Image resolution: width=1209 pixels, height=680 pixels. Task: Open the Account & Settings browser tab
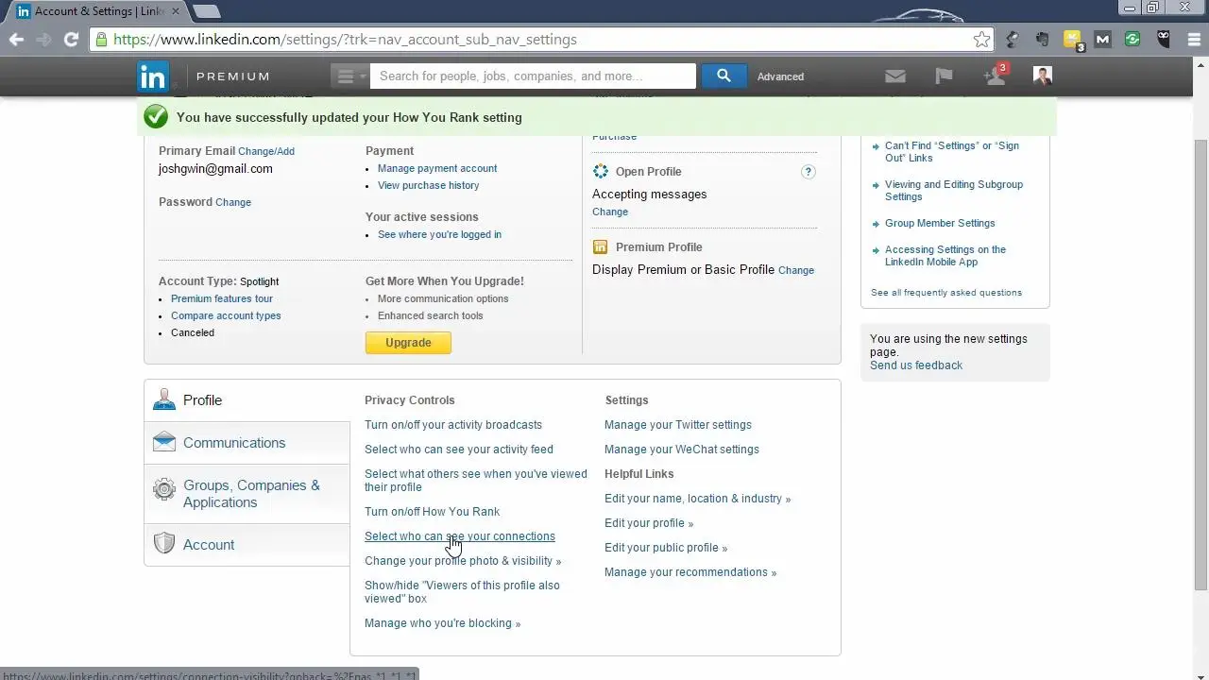click(x=98, y=11)
